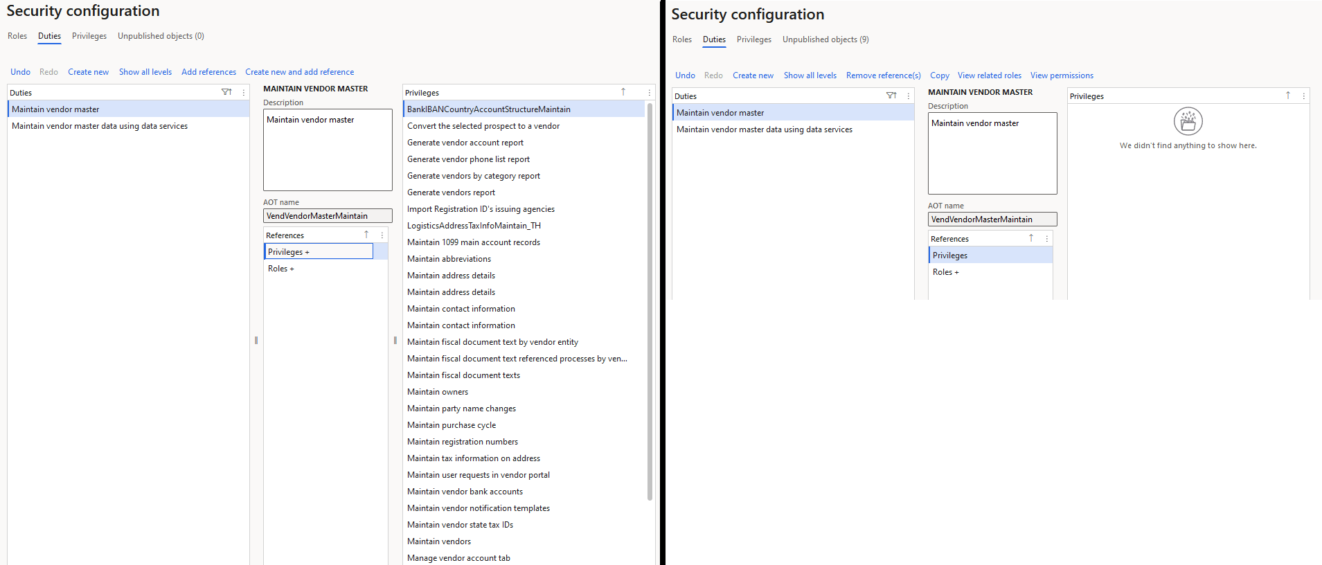Click the Privileges list vertical scrollbar
This screenshot has width=1322, height=565.
pyautogui.click(x=650, y=301)
